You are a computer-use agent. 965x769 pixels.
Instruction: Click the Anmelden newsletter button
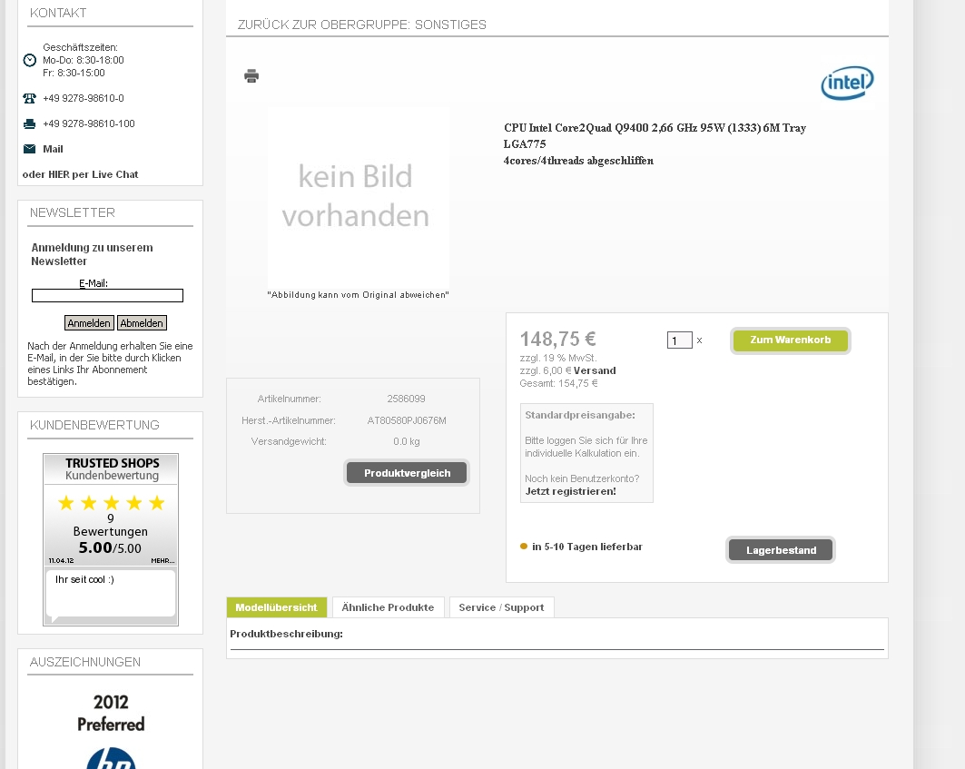click(89, 323)
